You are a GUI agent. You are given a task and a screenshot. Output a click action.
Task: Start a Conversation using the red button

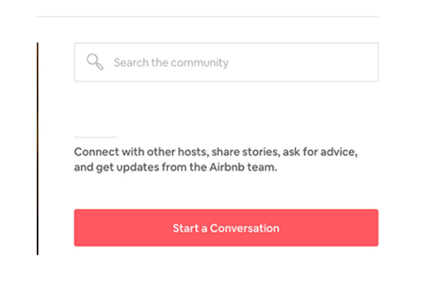coord(226,228)
